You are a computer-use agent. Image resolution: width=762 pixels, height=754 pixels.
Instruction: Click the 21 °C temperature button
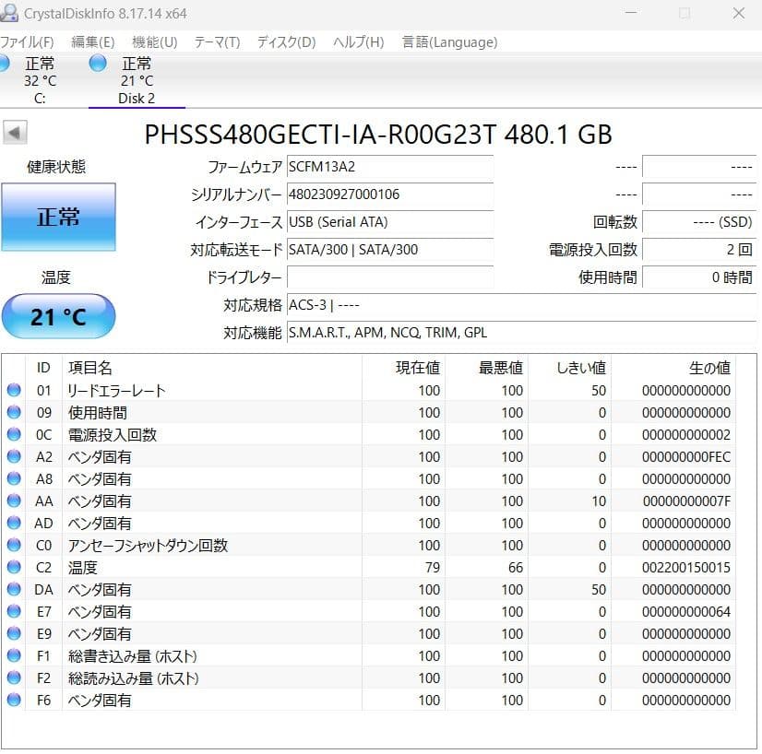58,316
